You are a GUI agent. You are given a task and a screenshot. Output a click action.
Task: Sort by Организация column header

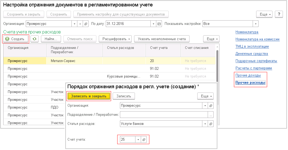click(x=25, y=50)
